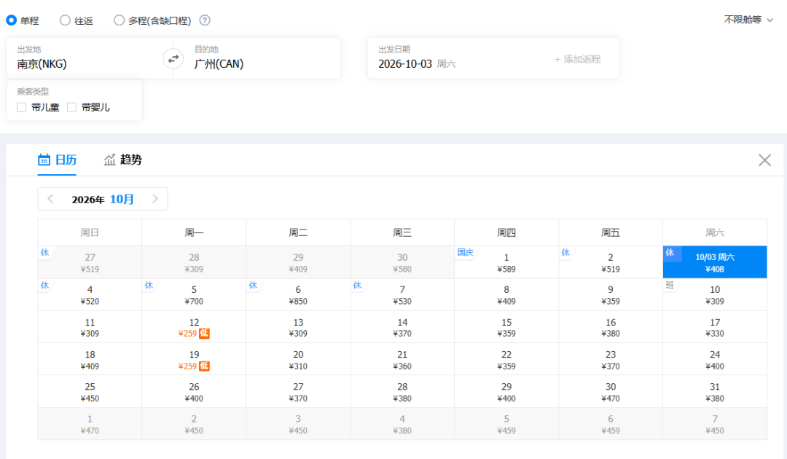787x459 pixels.
Task: Choose September 27 priced ¥519
Action: pos(90,262)
